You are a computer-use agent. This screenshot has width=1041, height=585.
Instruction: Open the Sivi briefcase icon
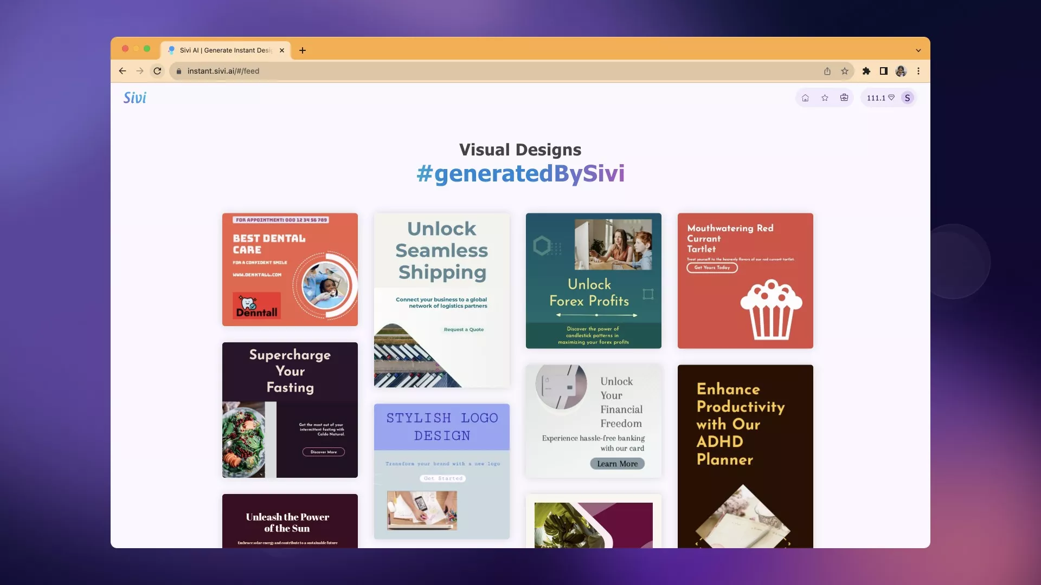pos(844,98)
